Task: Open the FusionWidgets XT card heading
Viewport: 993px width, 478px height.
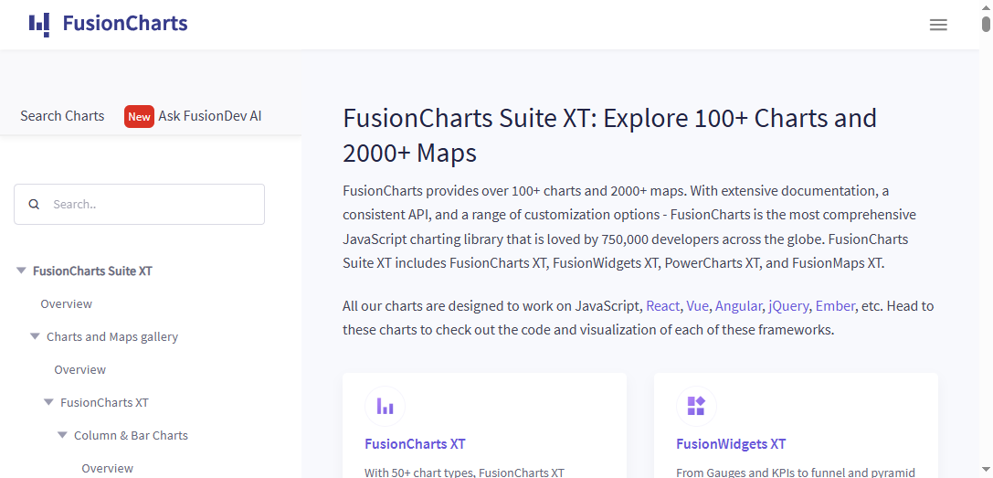Action: tap(731, 444)
